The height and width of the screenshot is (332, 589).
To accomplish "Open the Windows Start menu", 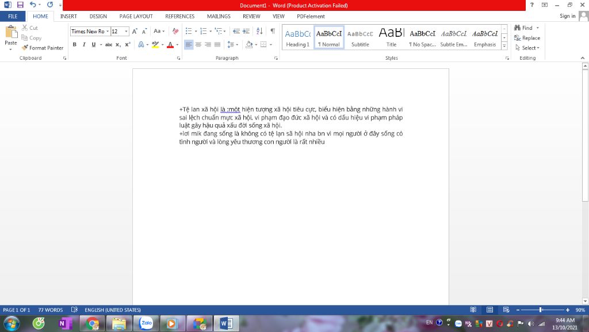I will 12,323.
